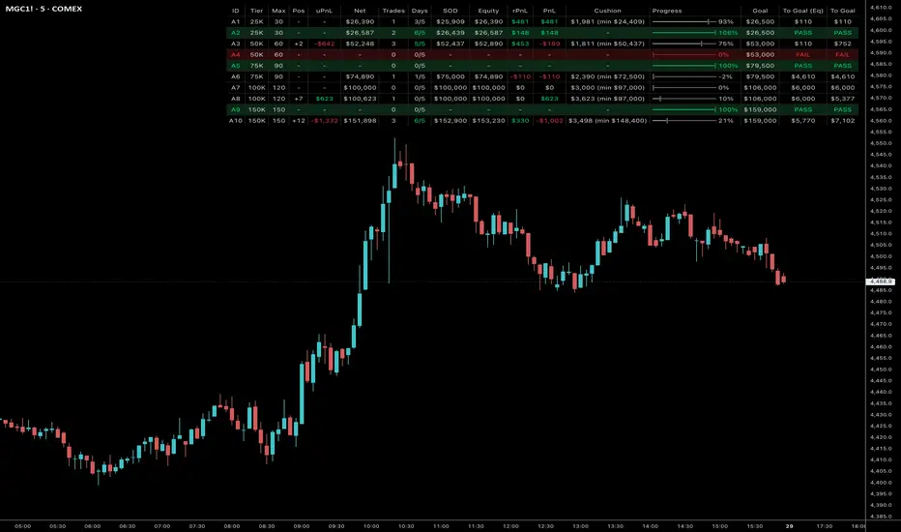Image resolution: width=901 pixels, height=532 pixels.
Task: Click the rPnL column header
Action: (520, 11)
